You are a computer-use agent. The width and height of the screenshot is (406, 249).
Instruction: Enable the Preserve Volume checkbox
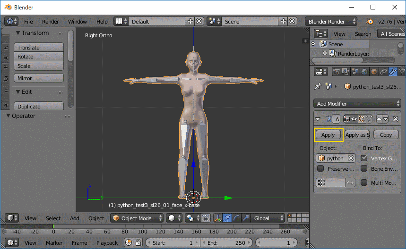click(x=320, y=168)
